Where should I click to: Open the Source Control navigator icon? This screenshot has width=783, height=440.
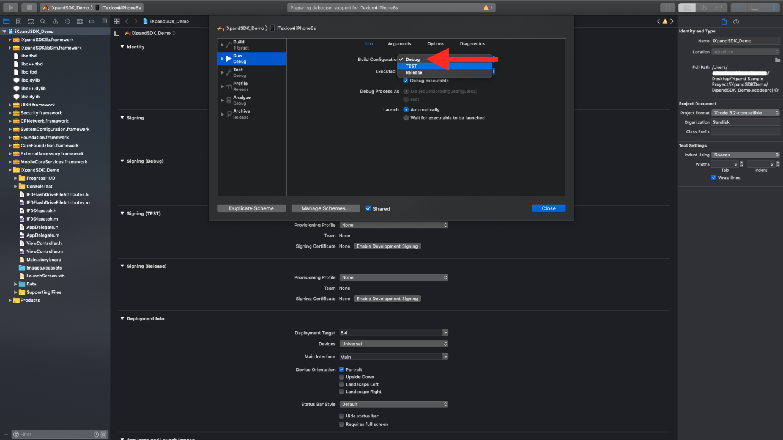tap(19, 21)
